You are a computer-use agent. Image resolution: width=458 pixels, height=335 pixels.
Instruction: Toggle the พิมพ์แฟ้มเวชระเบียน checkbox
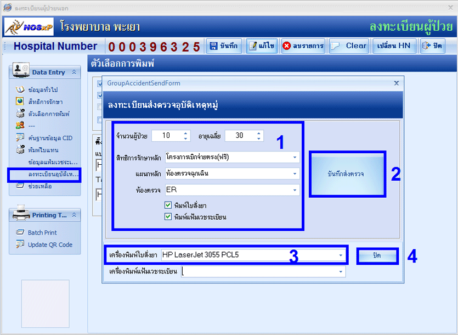pyautogui.click(x=168, y=217)
